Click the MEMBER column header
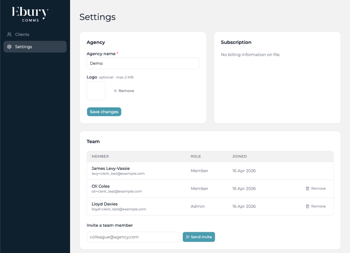The height and width of the screenshot is (253, 350). point(100,156)
